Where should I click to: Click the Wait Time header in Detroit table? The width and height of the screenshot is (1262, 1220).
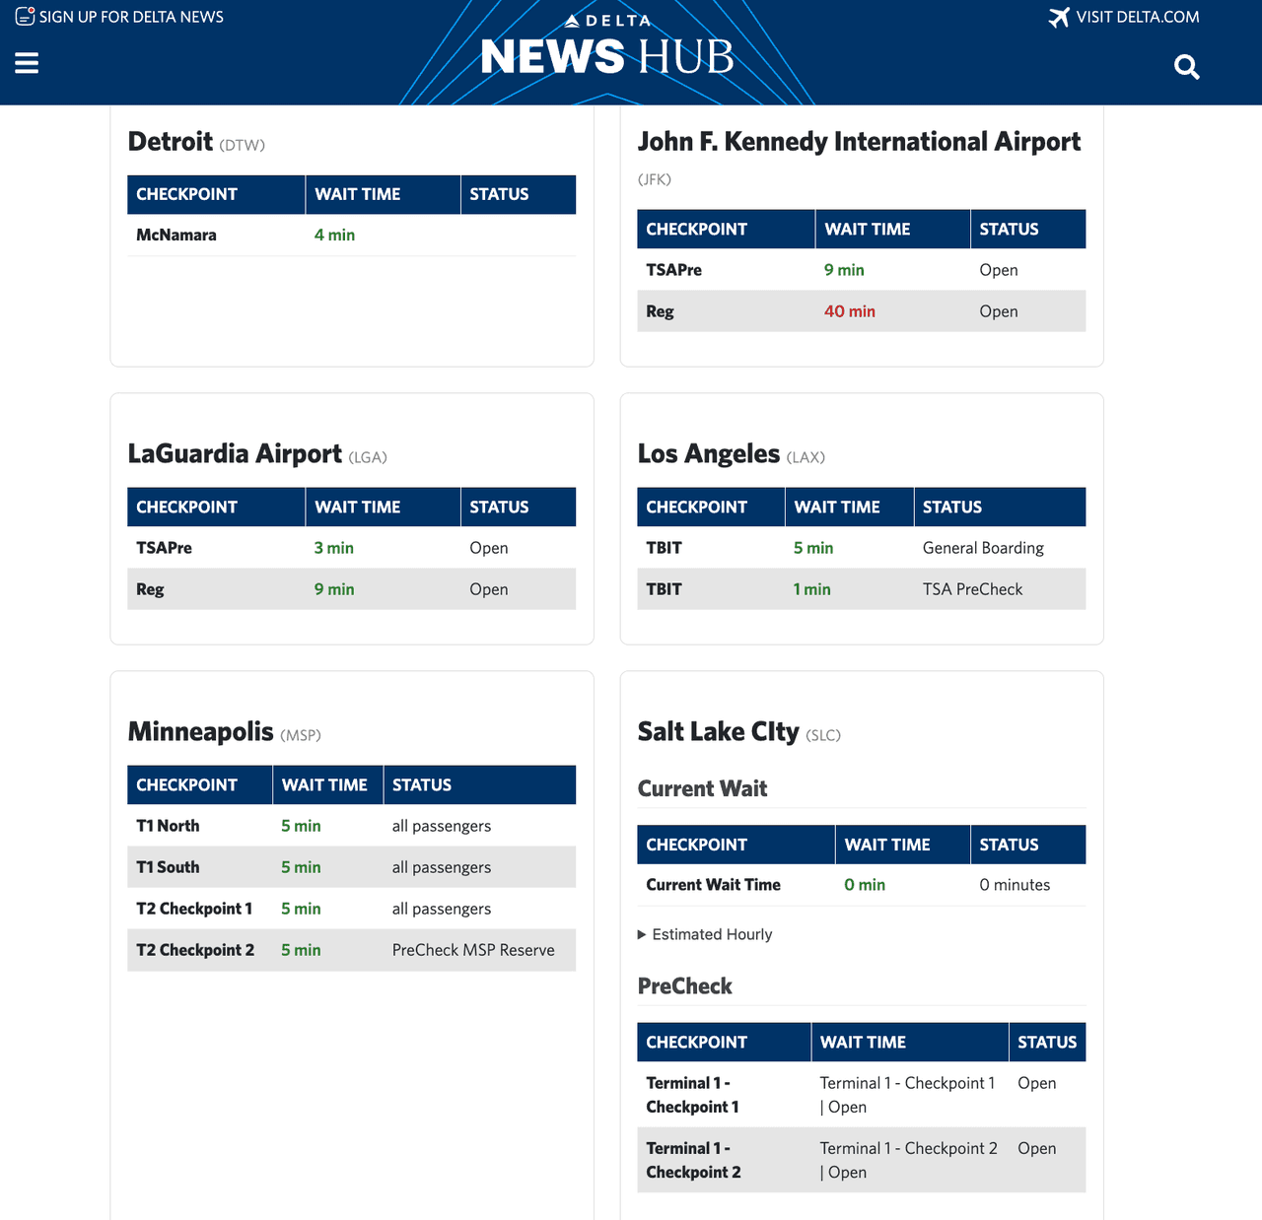click(x=357, y=194)
